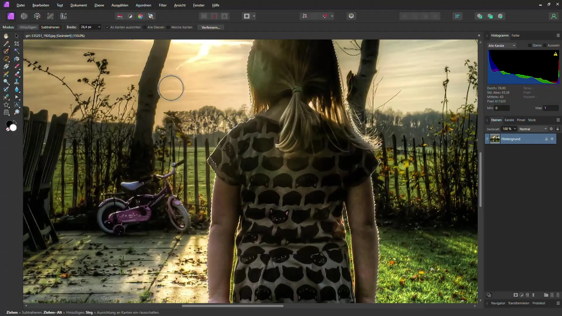
Task: Select the Paint Mixer Brush tool
Action: click(x=6, y=74)
